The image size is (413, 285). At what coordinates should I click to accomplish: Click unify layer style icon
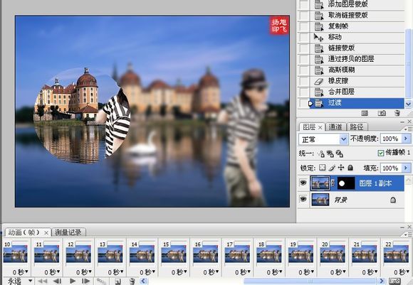pos(340,154)
